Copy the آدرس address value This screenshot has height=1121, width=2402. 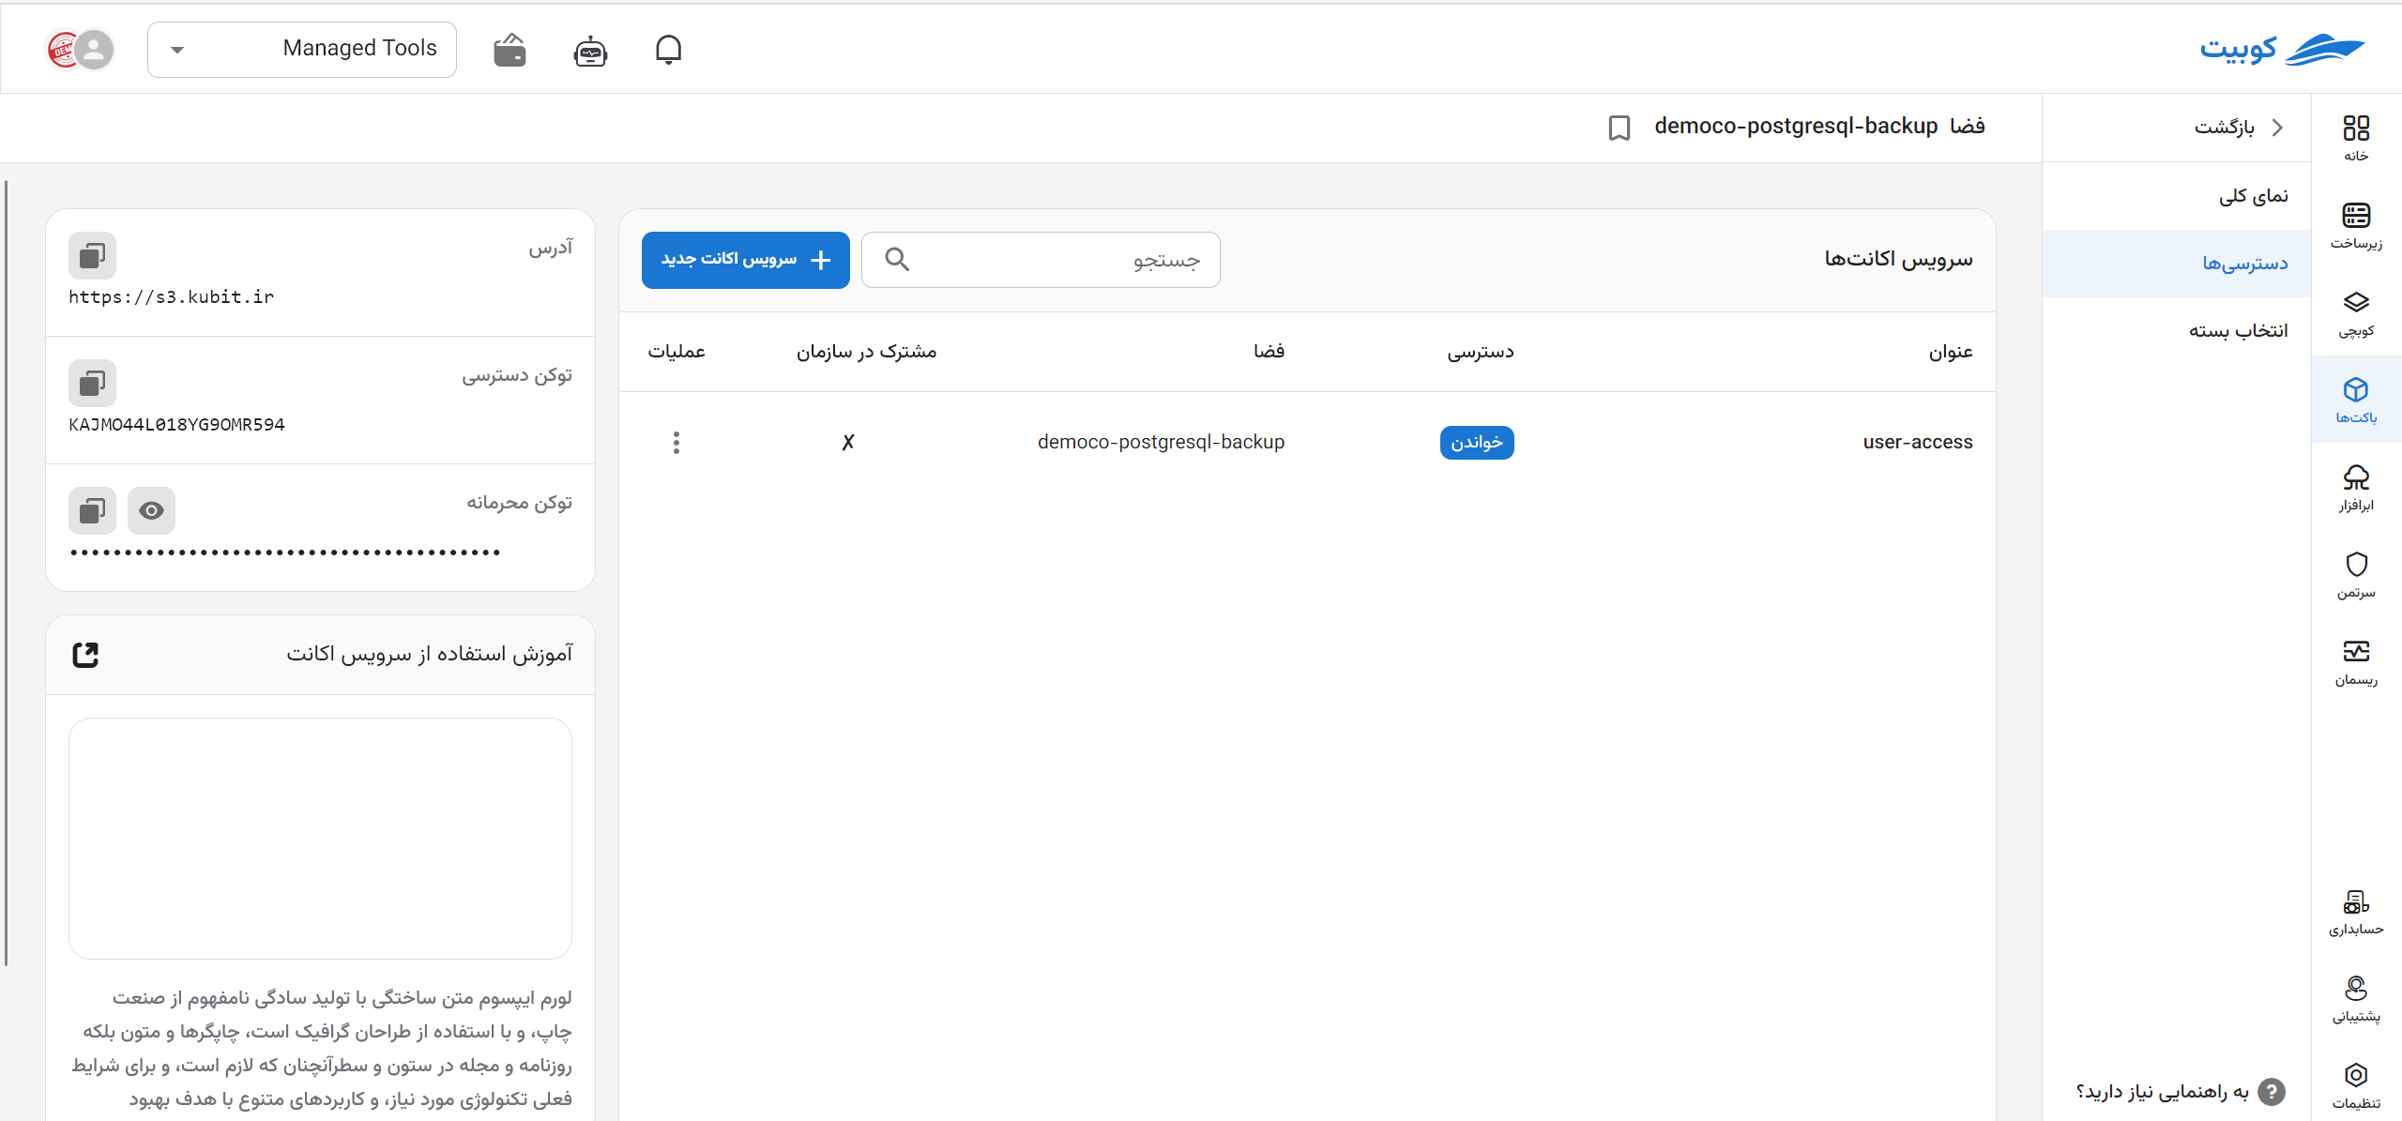92,255
